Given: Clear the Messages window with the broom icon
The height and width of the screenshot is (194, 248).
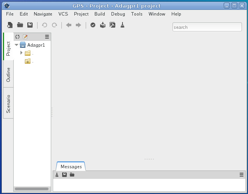Looking at the screenshot, I should 57,175.
